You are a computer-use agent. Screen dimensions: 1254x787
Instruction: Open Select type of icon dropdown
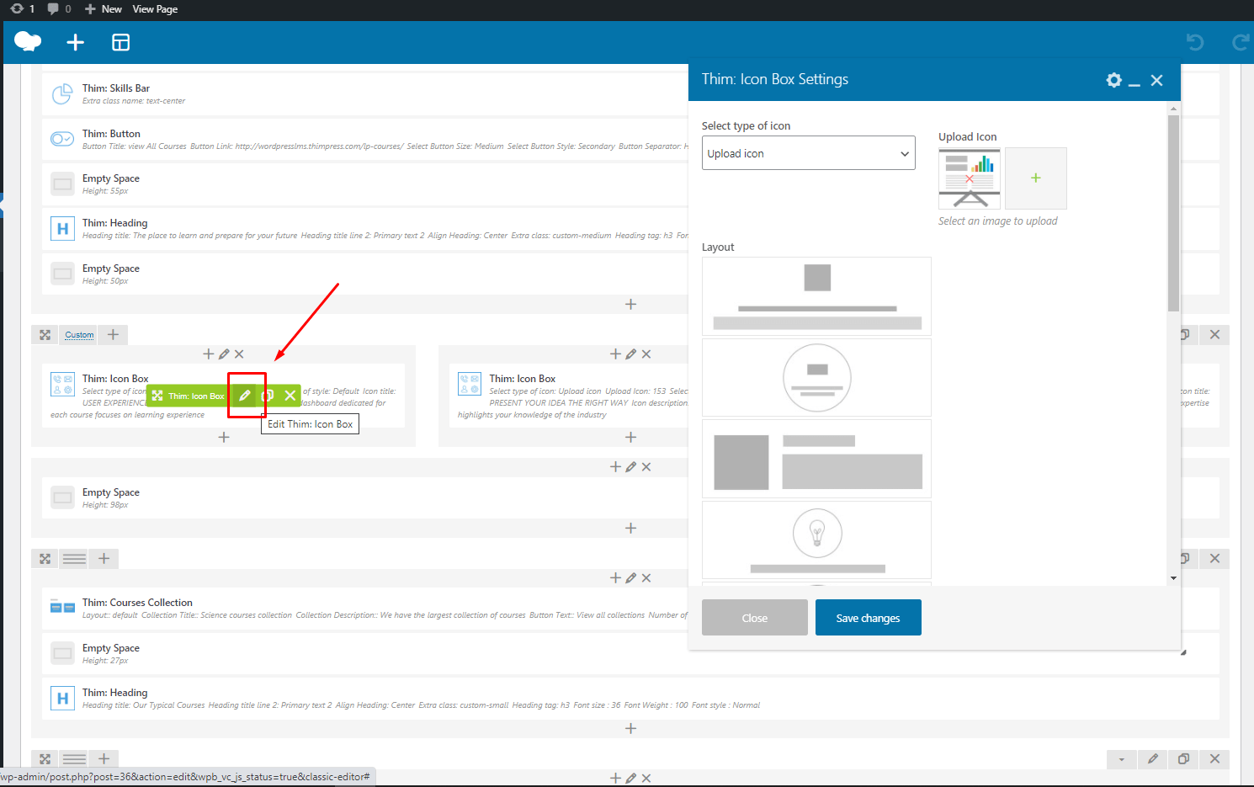[x=809, y=153]
